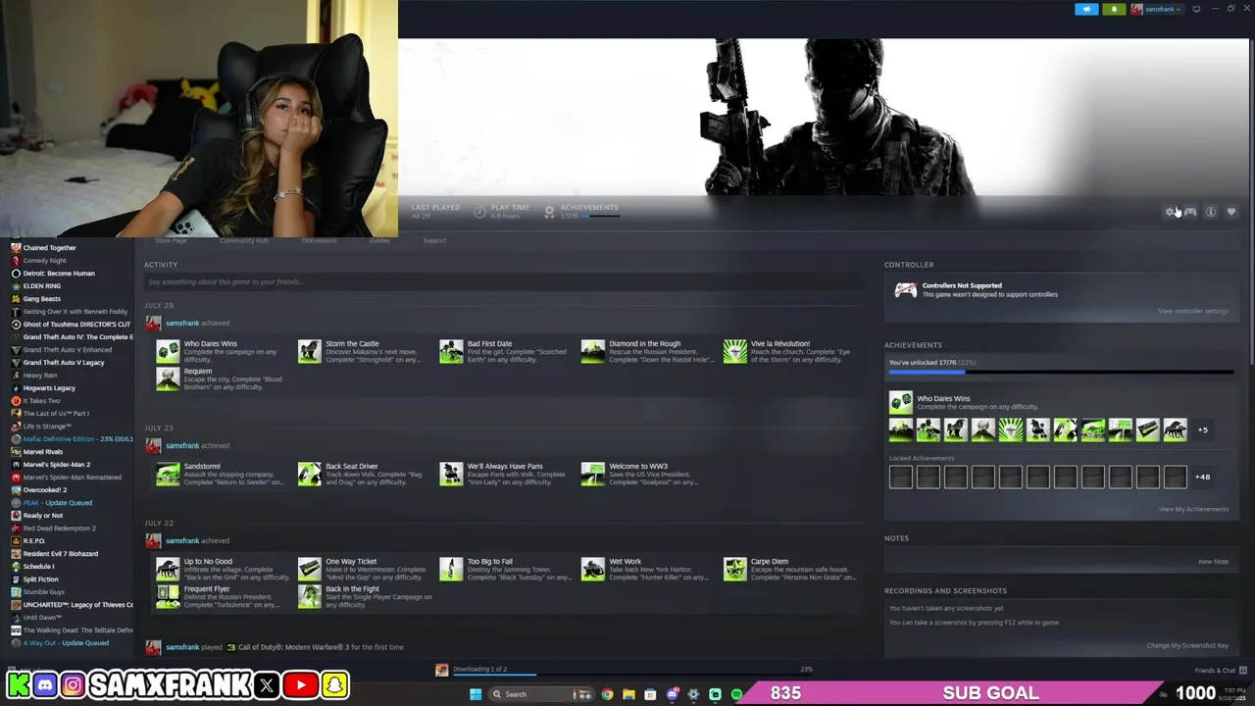This screenshot has width=1255, height=706.
Task: Click the Back Seat Driver achievement icon
Action: pos(310,474)
